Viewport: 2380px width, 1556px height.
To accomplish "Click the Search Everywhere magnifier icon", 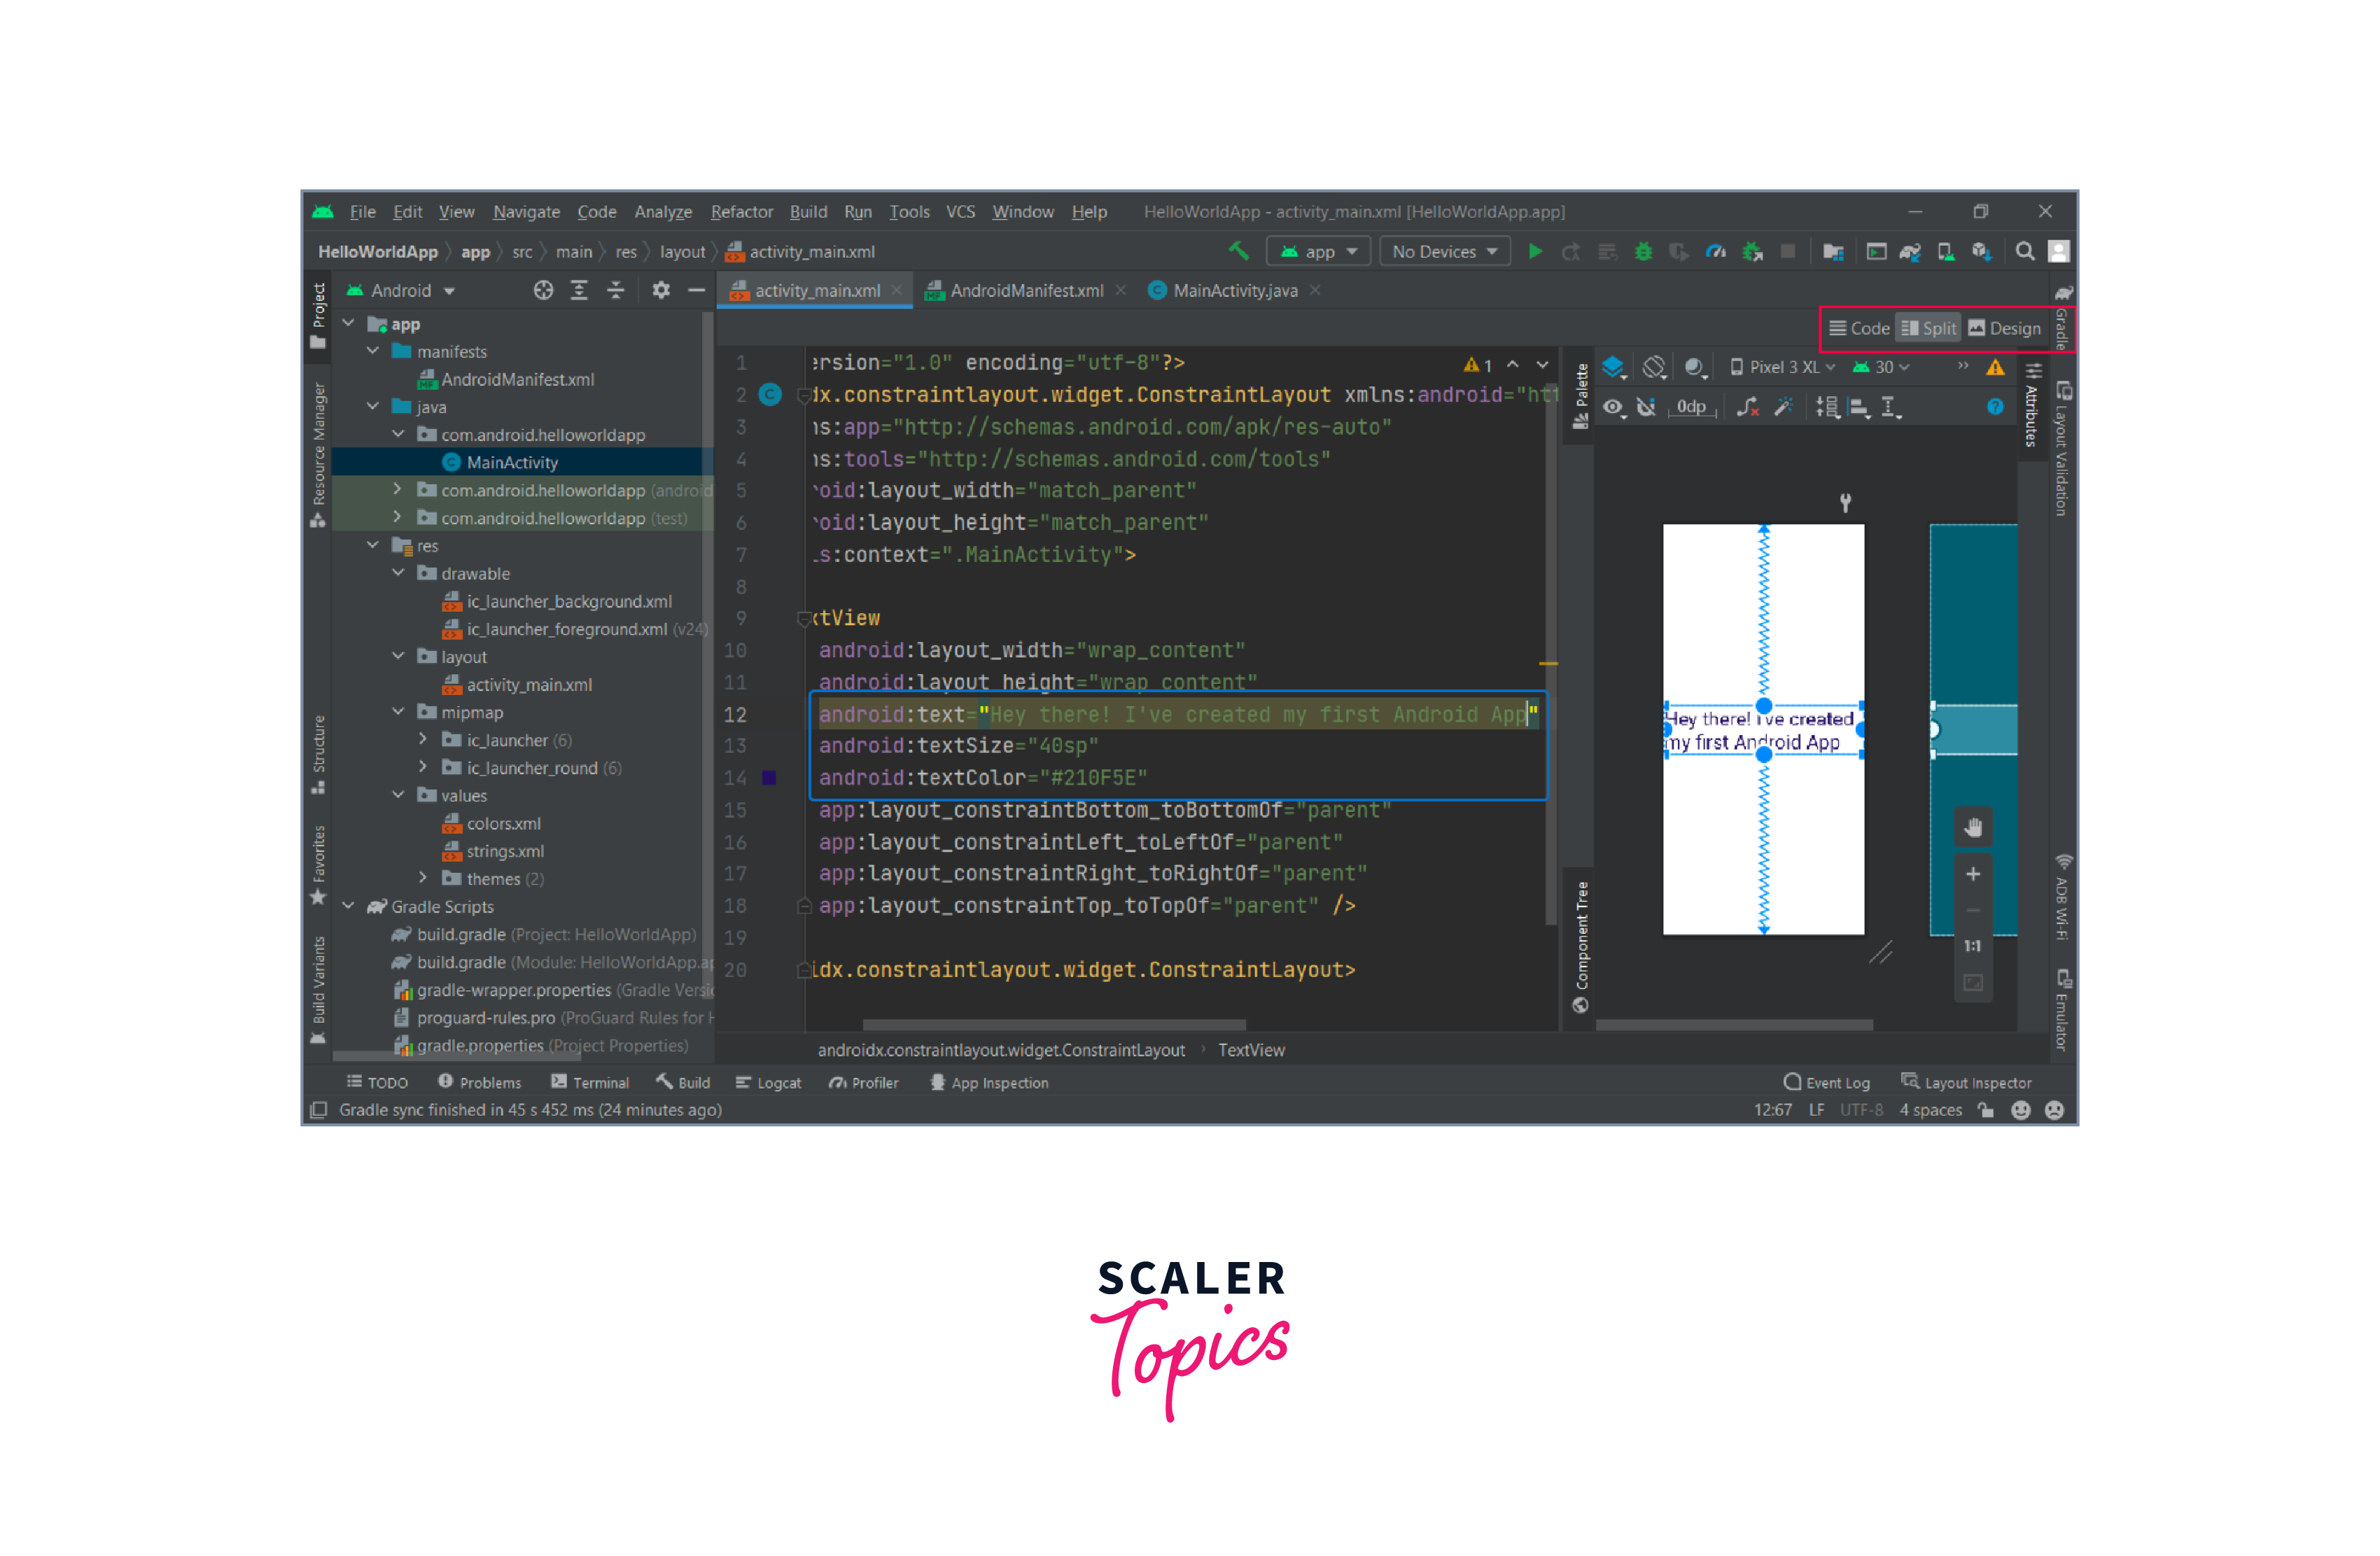I will [2025, 251].
